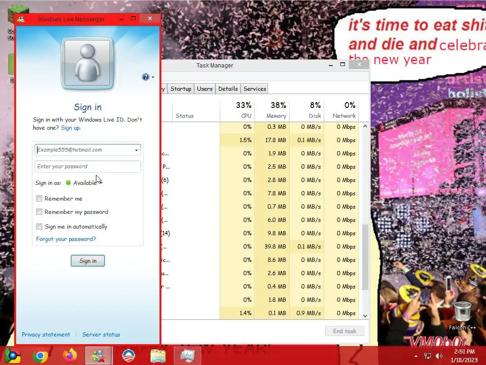
Task: Select the Falcon C++ recycle bin icon
Action: [462, 316]
